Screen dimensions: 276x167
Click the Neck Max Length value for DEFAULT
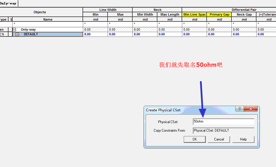170,34
